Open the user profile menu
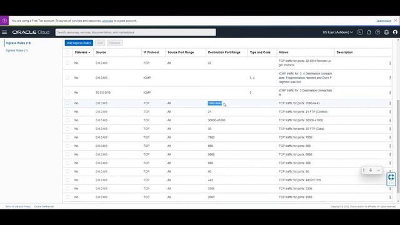The width and height of the screenshot is (400, 225). point(395,32)
